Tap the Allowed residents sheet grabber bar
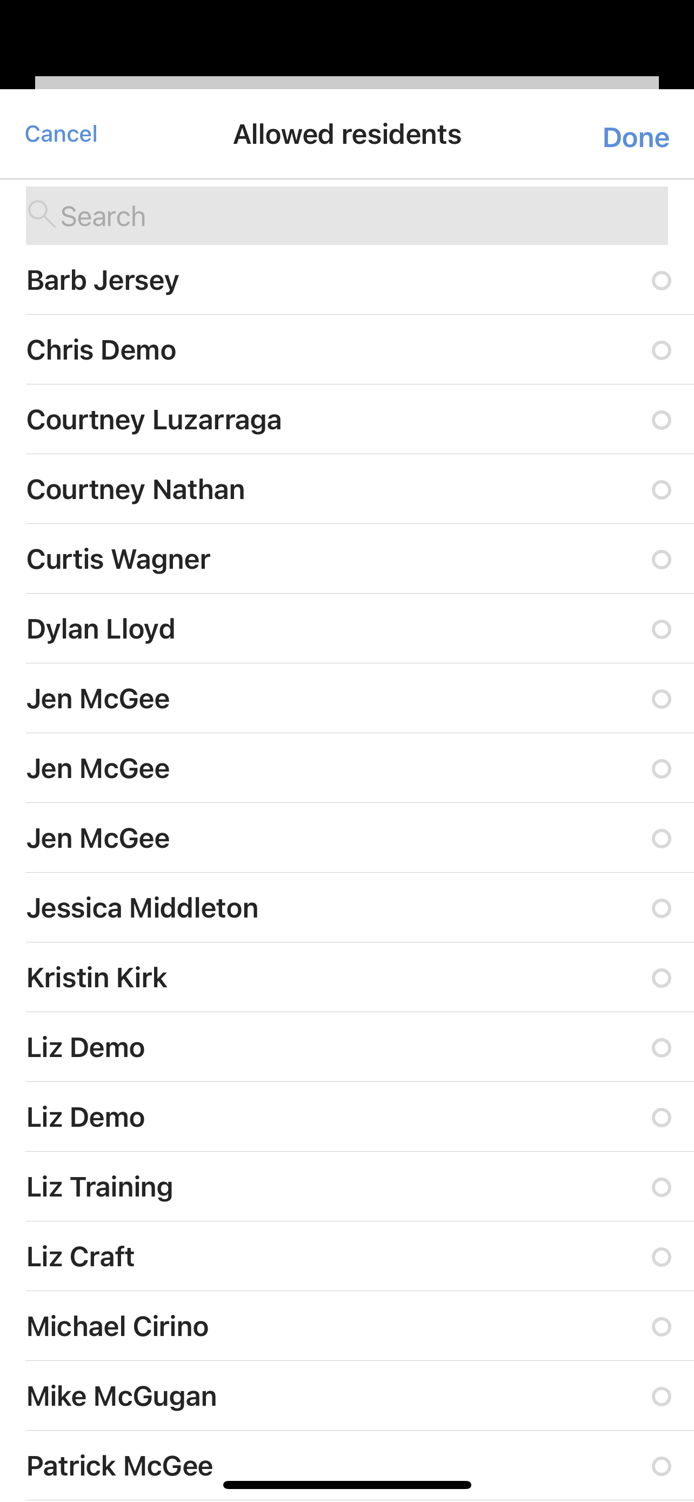Viewport: 694px width, 1502px height. (346, 83)
